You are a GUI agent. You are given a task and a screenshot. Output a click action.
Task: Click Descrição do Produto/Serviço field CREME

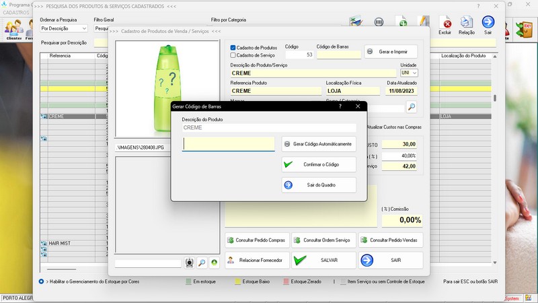click(313, 73)
